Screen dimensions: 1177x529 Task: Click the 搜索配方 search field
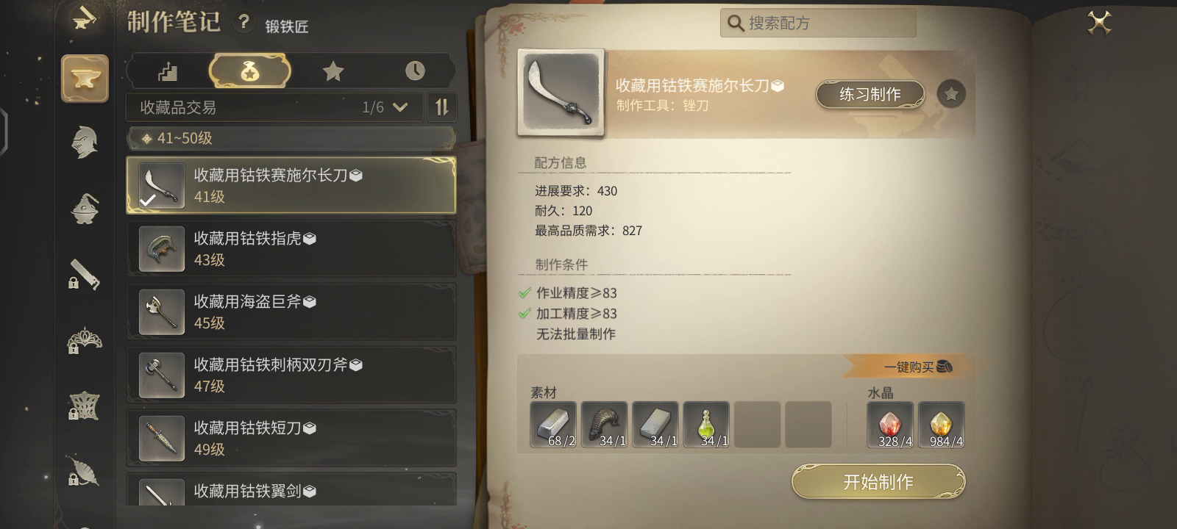(818, 23)
